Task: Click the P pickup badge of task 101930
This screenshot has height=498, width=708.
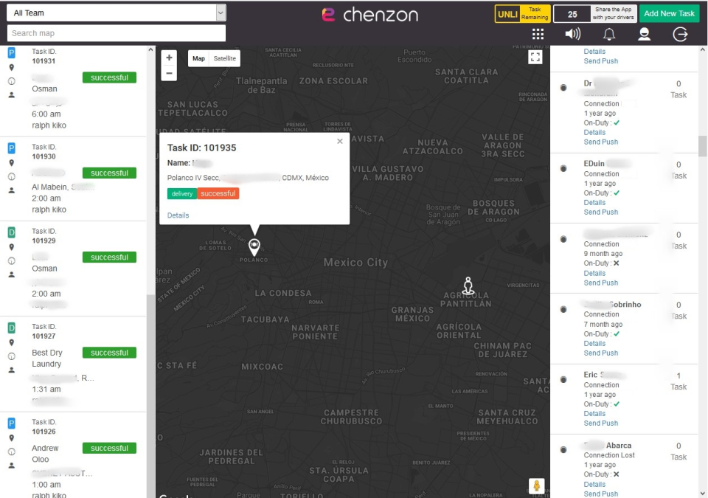Action: (x=12, y=148)
